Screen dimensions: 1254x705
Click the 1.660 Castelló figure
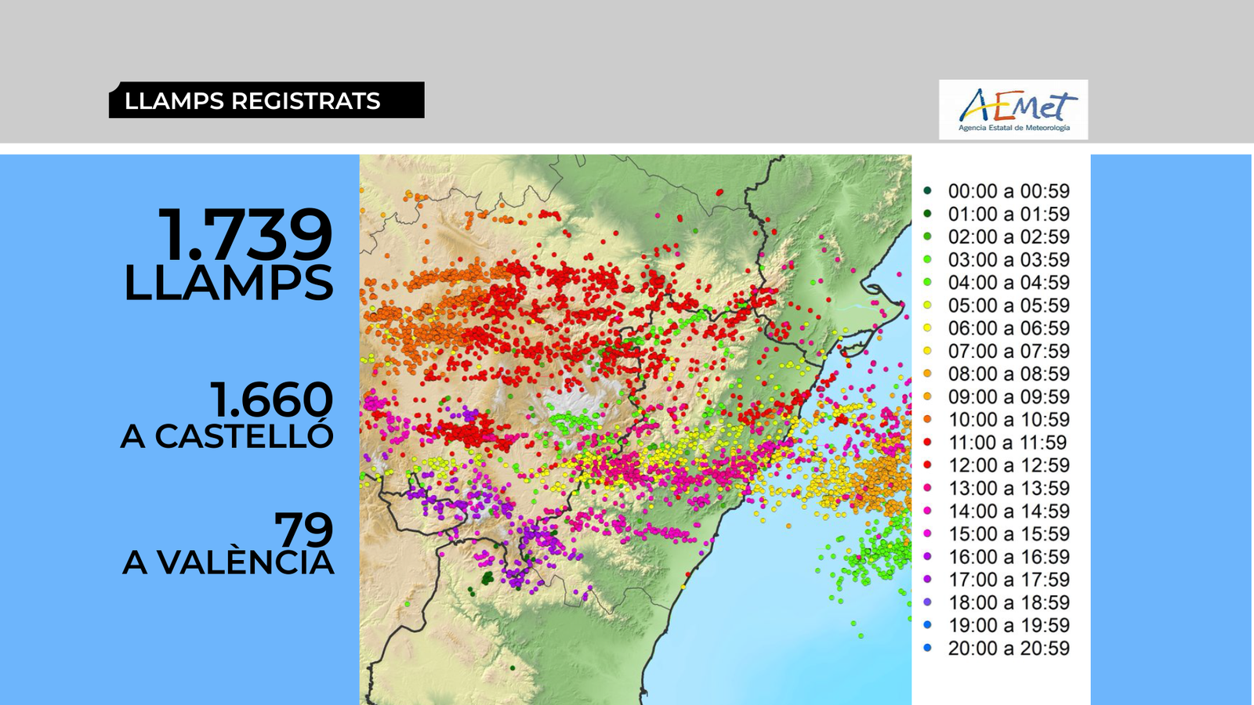coord(271,399)
